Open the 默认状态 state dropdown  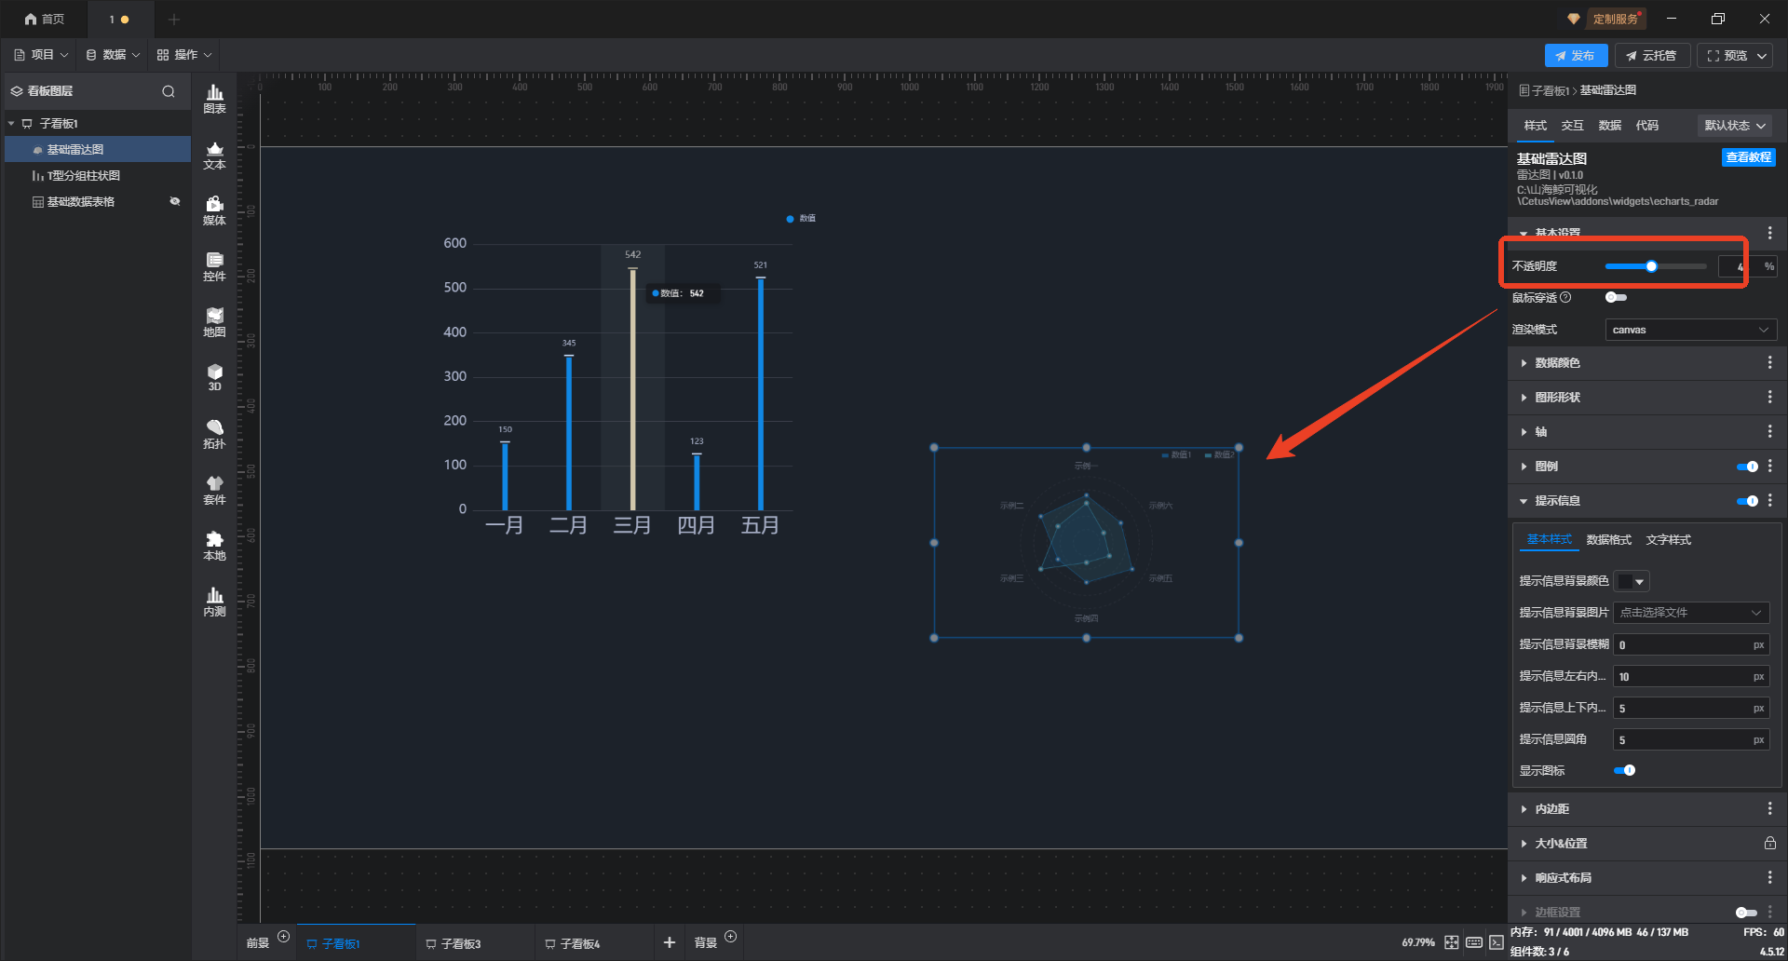tap(1734, 126)
